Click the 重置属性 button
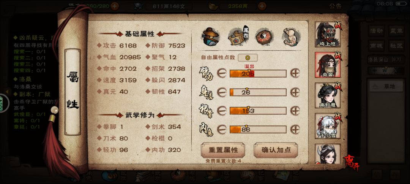This screenshot has width=410, height=184. pos(223,150)
